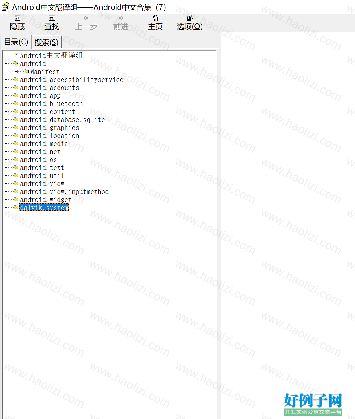Image resolution: width=355 pixels, height=419 pixels.
Task: Expand the android.text node
Action: point(6,168)
